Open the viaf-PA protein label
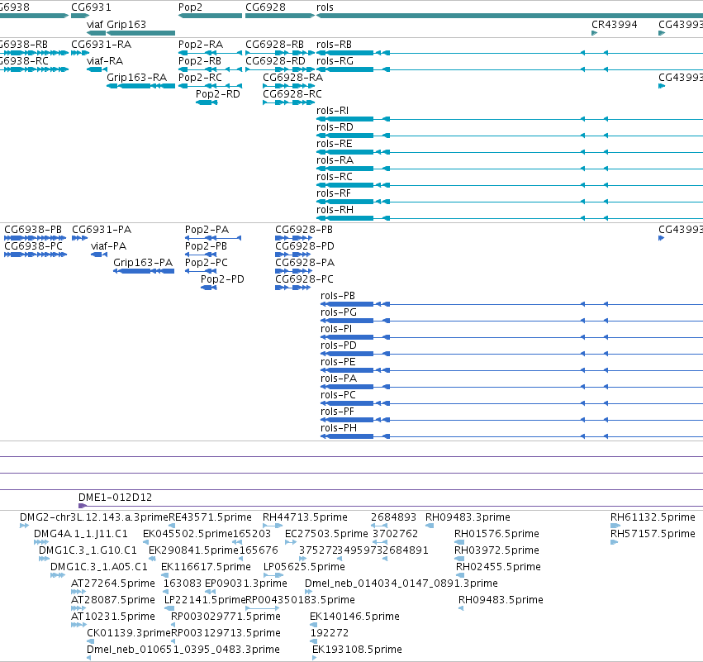 click(108, 246)
